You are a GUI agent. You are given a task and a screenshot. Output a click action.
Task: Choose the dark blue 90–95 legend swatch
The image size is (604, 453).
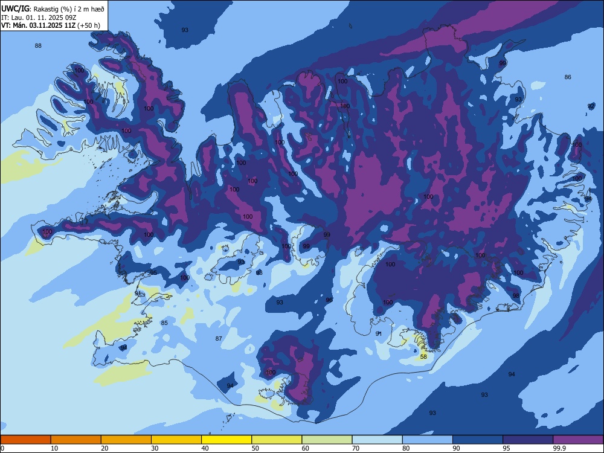click(x=478, y=440)
